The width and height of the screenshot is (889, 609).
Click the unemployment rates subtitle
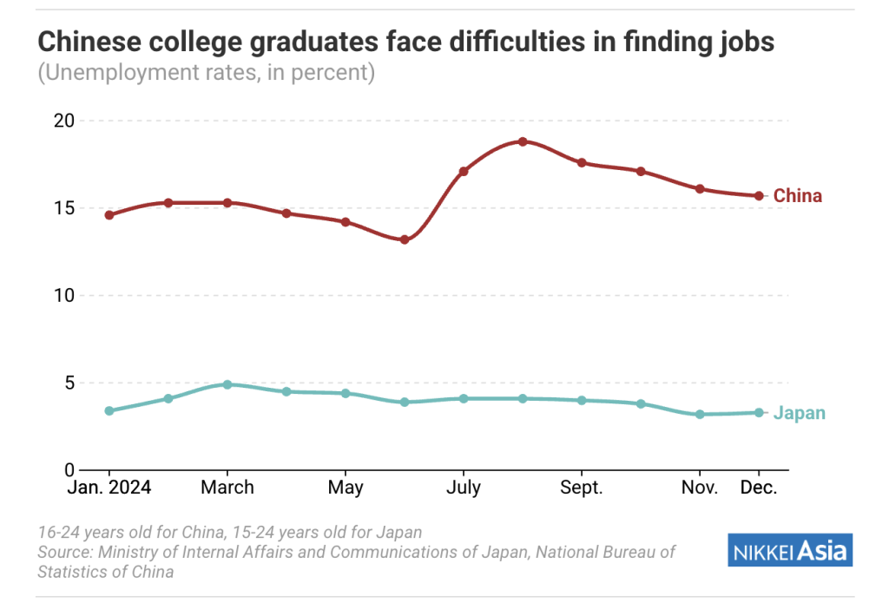pyautogui.click(x=207, y=73)
